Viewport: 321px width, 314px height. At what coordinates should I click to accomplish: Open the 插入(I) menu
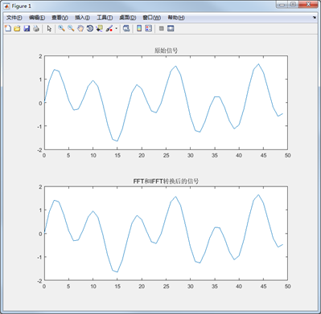pos(82,18)
